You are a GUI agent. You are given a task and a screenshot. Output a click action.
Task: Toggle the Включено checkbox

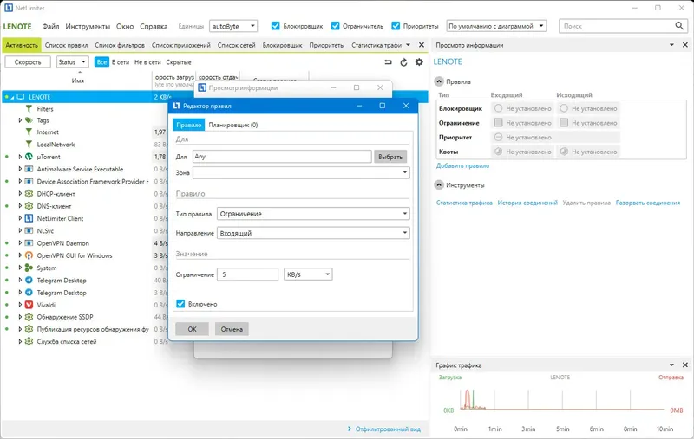click(180, 304)
